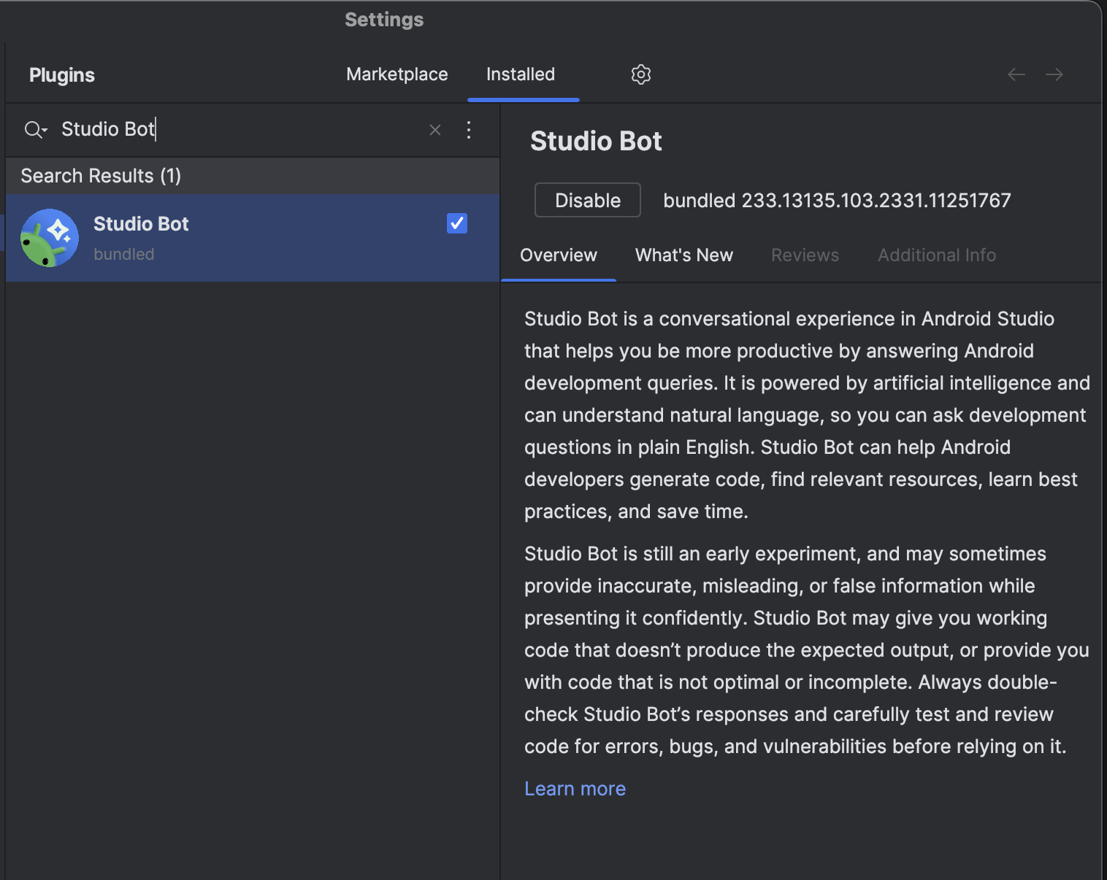Click the bundled version number text
This screenshot has height=880, width=1107.
pyautogui.click(x=837, y=201)
